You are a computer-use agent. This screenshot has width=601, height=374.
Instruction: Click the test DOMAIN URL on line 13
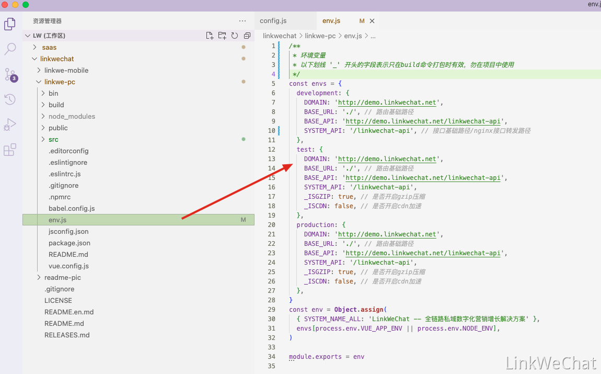(387, 159)
